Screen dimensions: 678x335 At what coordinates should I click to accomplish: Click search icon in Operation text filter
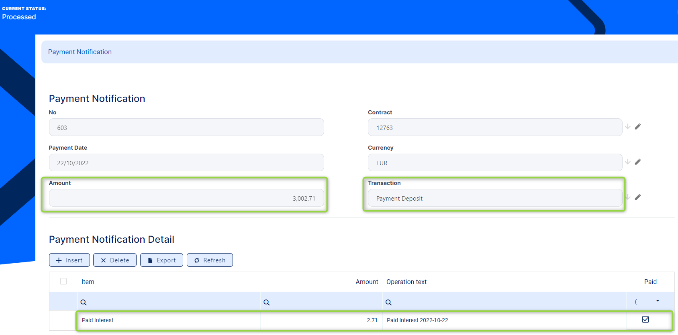point(389,303)
